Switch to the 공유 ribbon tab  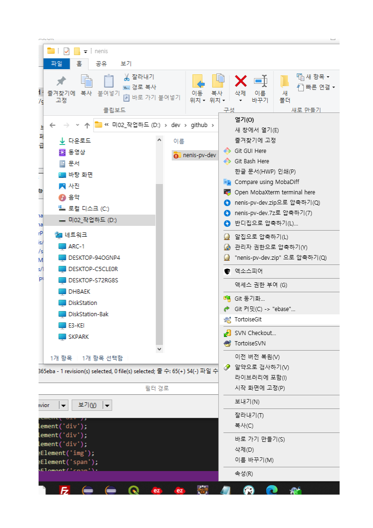101,64
